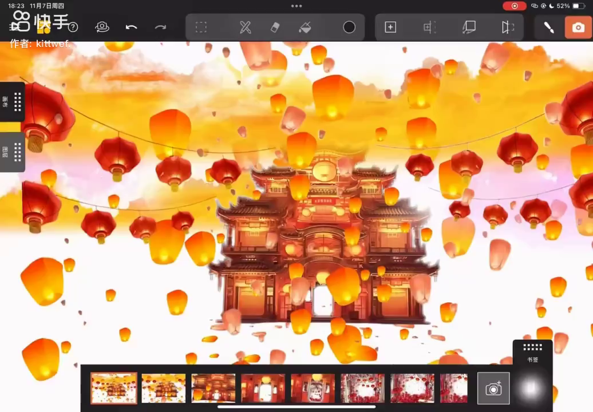Click the square plus add icon
This screenshot has width=593, height=412.
[390, 27]
